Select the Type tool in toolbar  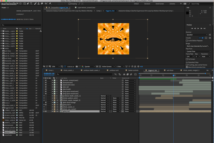coord(31,4)
